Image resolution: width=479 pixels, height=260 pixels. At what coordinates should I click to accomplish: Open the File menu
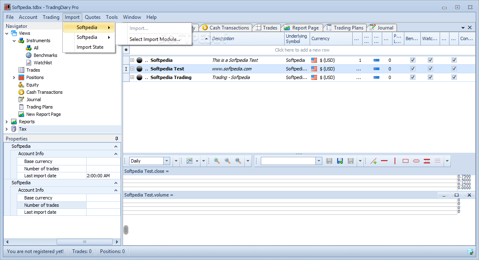10,17
